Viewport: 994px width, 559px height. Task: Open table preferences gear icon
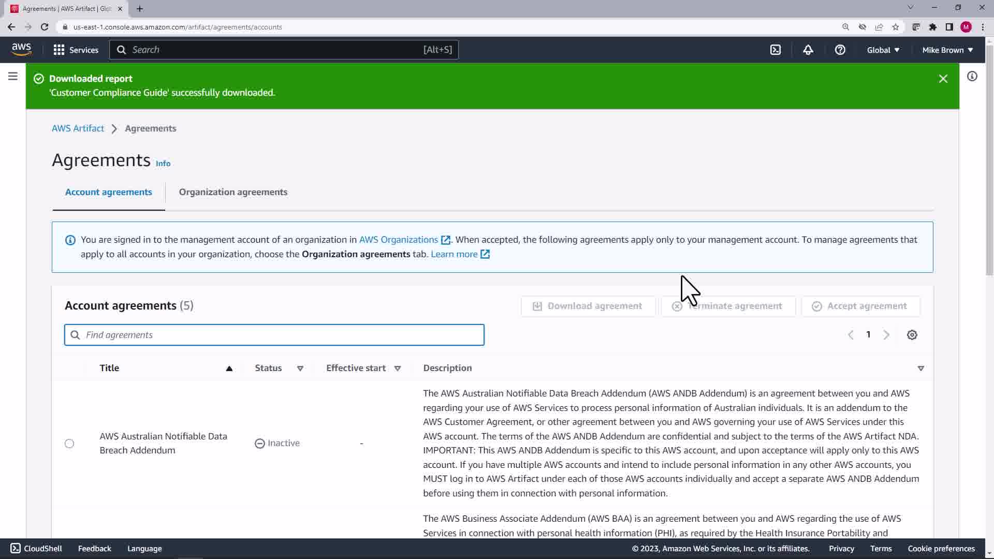(912, 335)
